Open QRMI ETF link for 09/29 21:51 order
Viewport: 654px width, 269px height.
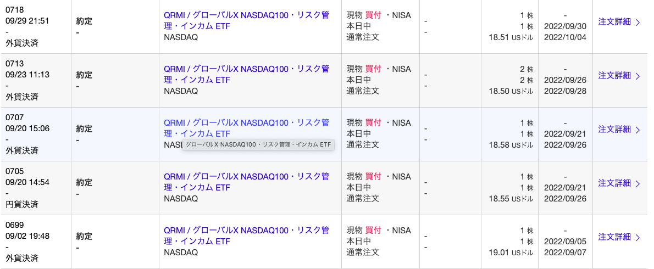coord(247,20)
